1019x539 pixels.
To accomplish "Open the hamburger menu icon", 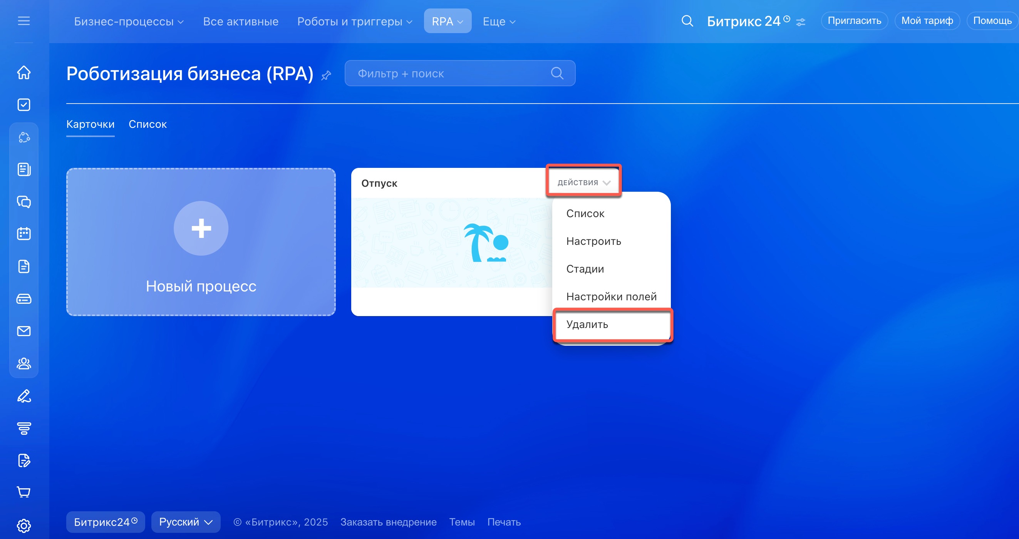I will coord(24,20).
